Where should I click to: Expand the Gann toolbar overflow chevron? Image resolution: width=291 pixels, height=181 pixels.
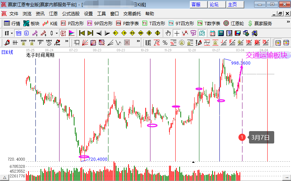138,41
